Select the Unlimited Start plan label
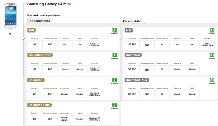The height and width of the screenshot is (126, 218). tap(40, 55)
